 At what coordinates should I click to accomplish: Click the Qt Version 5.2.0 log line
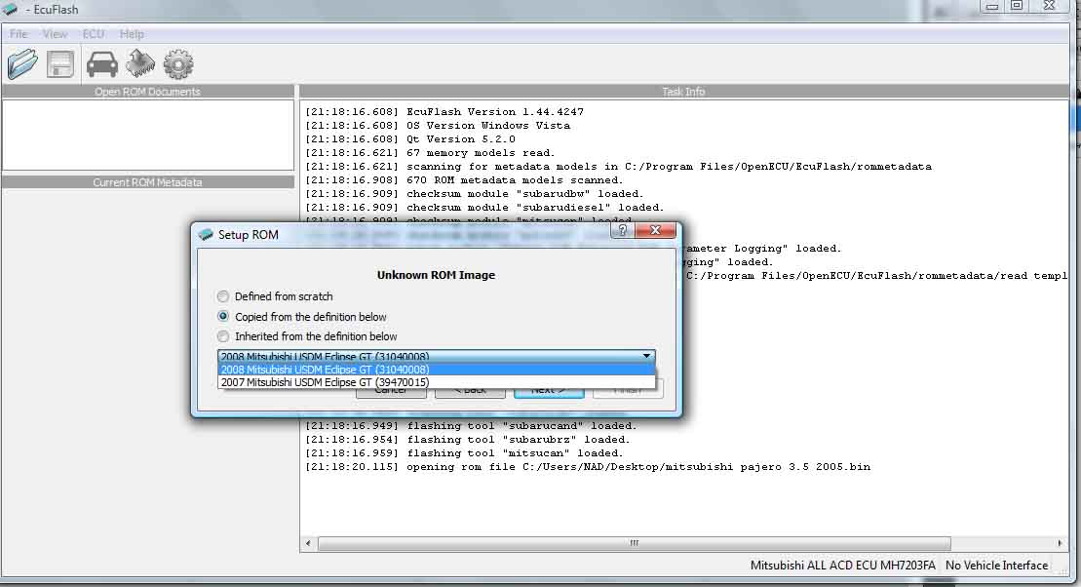(410, 139)
